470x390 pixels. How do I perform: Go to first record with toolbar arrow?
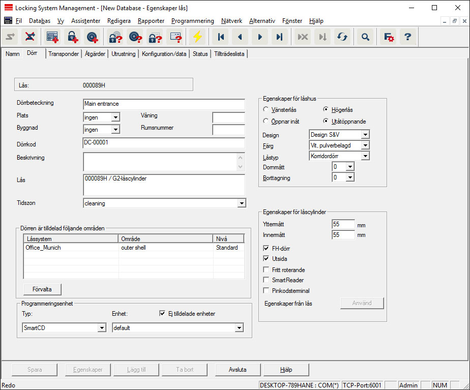coord(221,37)
